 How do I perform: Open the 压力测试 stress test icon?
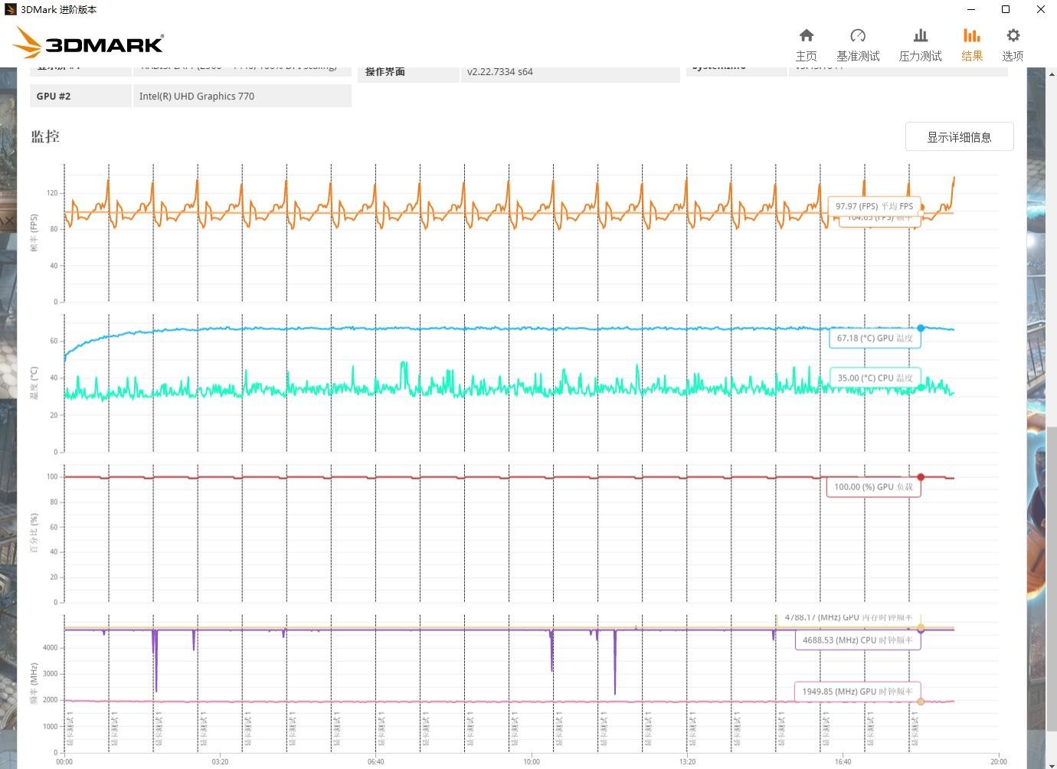pos(920,44)
